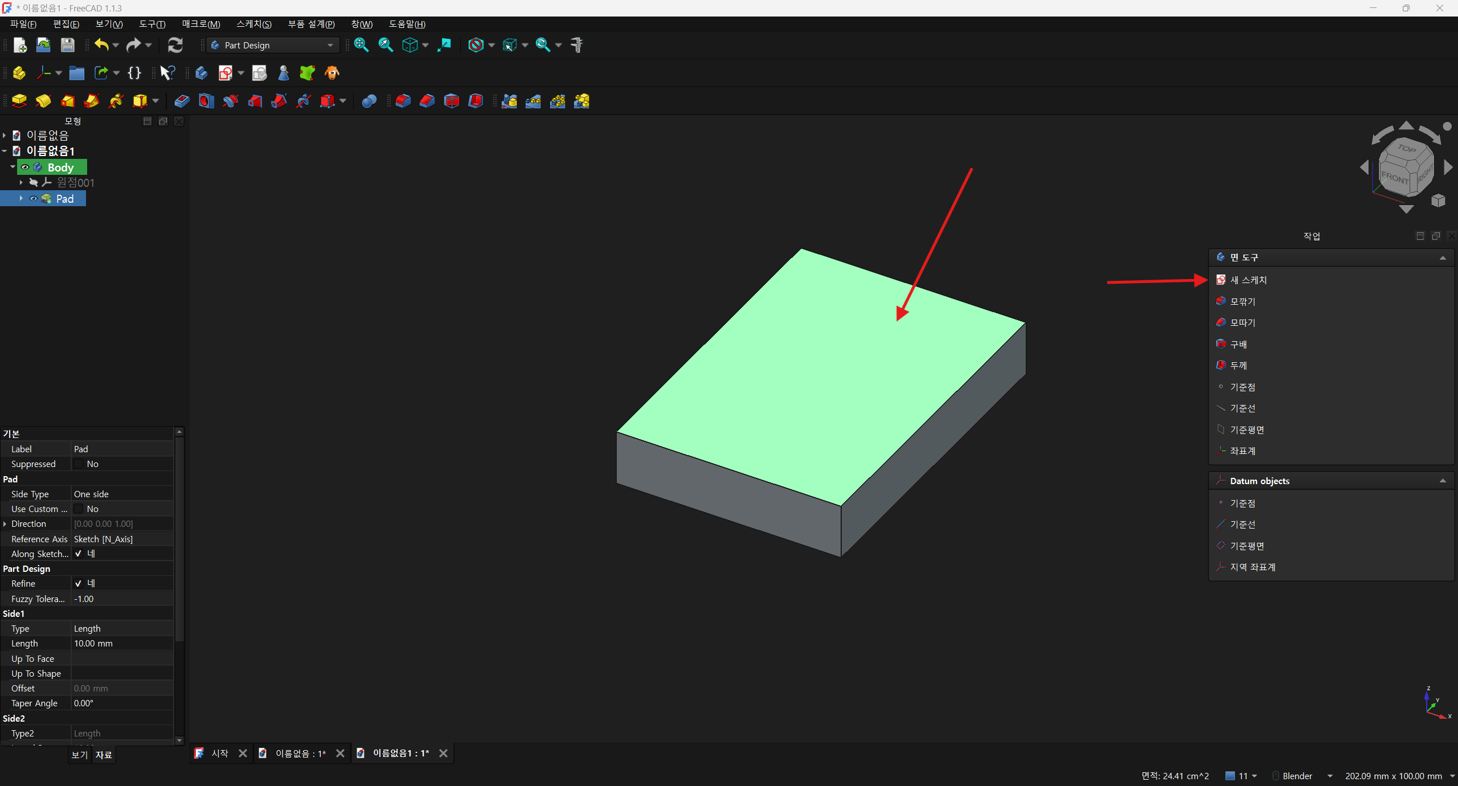Click the Boolean operation spheres icon
The width and height of the screenshot is (1458, 786).
pyautogui.click(x=369, y=101)
